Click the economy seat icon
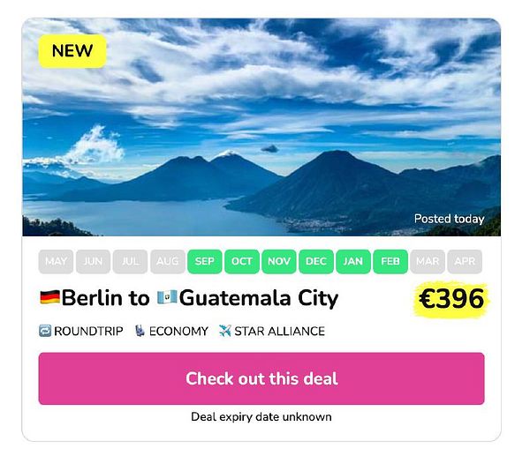 140,331
